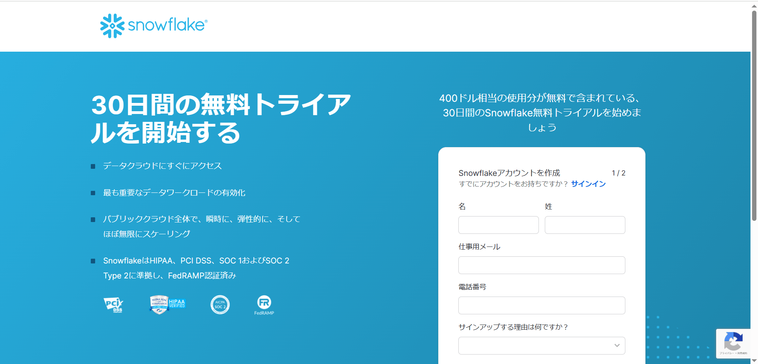Focus the 姓 last name field

pyautogui.click(x=585, y=225)
